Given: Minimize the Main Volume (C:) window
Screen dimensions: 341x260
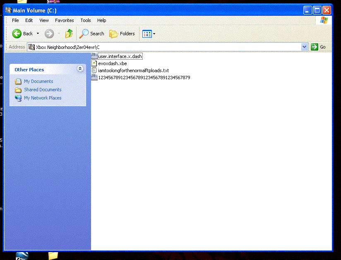Looking at the screenshot, I should 307,10.
